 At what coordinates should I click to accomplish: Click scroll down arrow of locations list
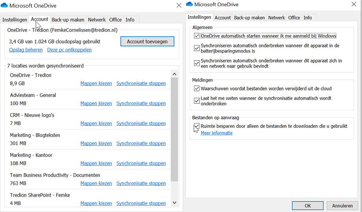175,203
